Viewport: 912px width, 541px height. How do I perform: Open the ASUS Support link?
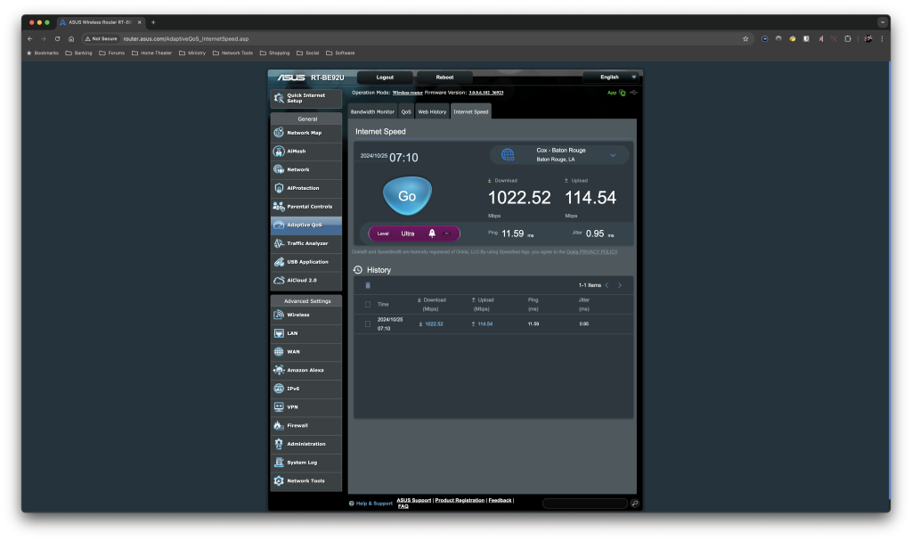click(414, 500)
